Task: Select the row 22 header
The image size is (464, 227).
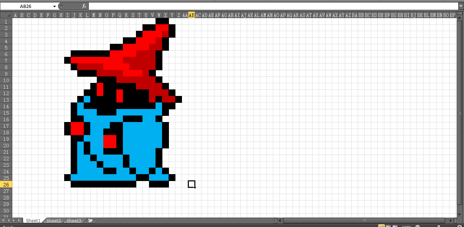Action: coord(6,158)
